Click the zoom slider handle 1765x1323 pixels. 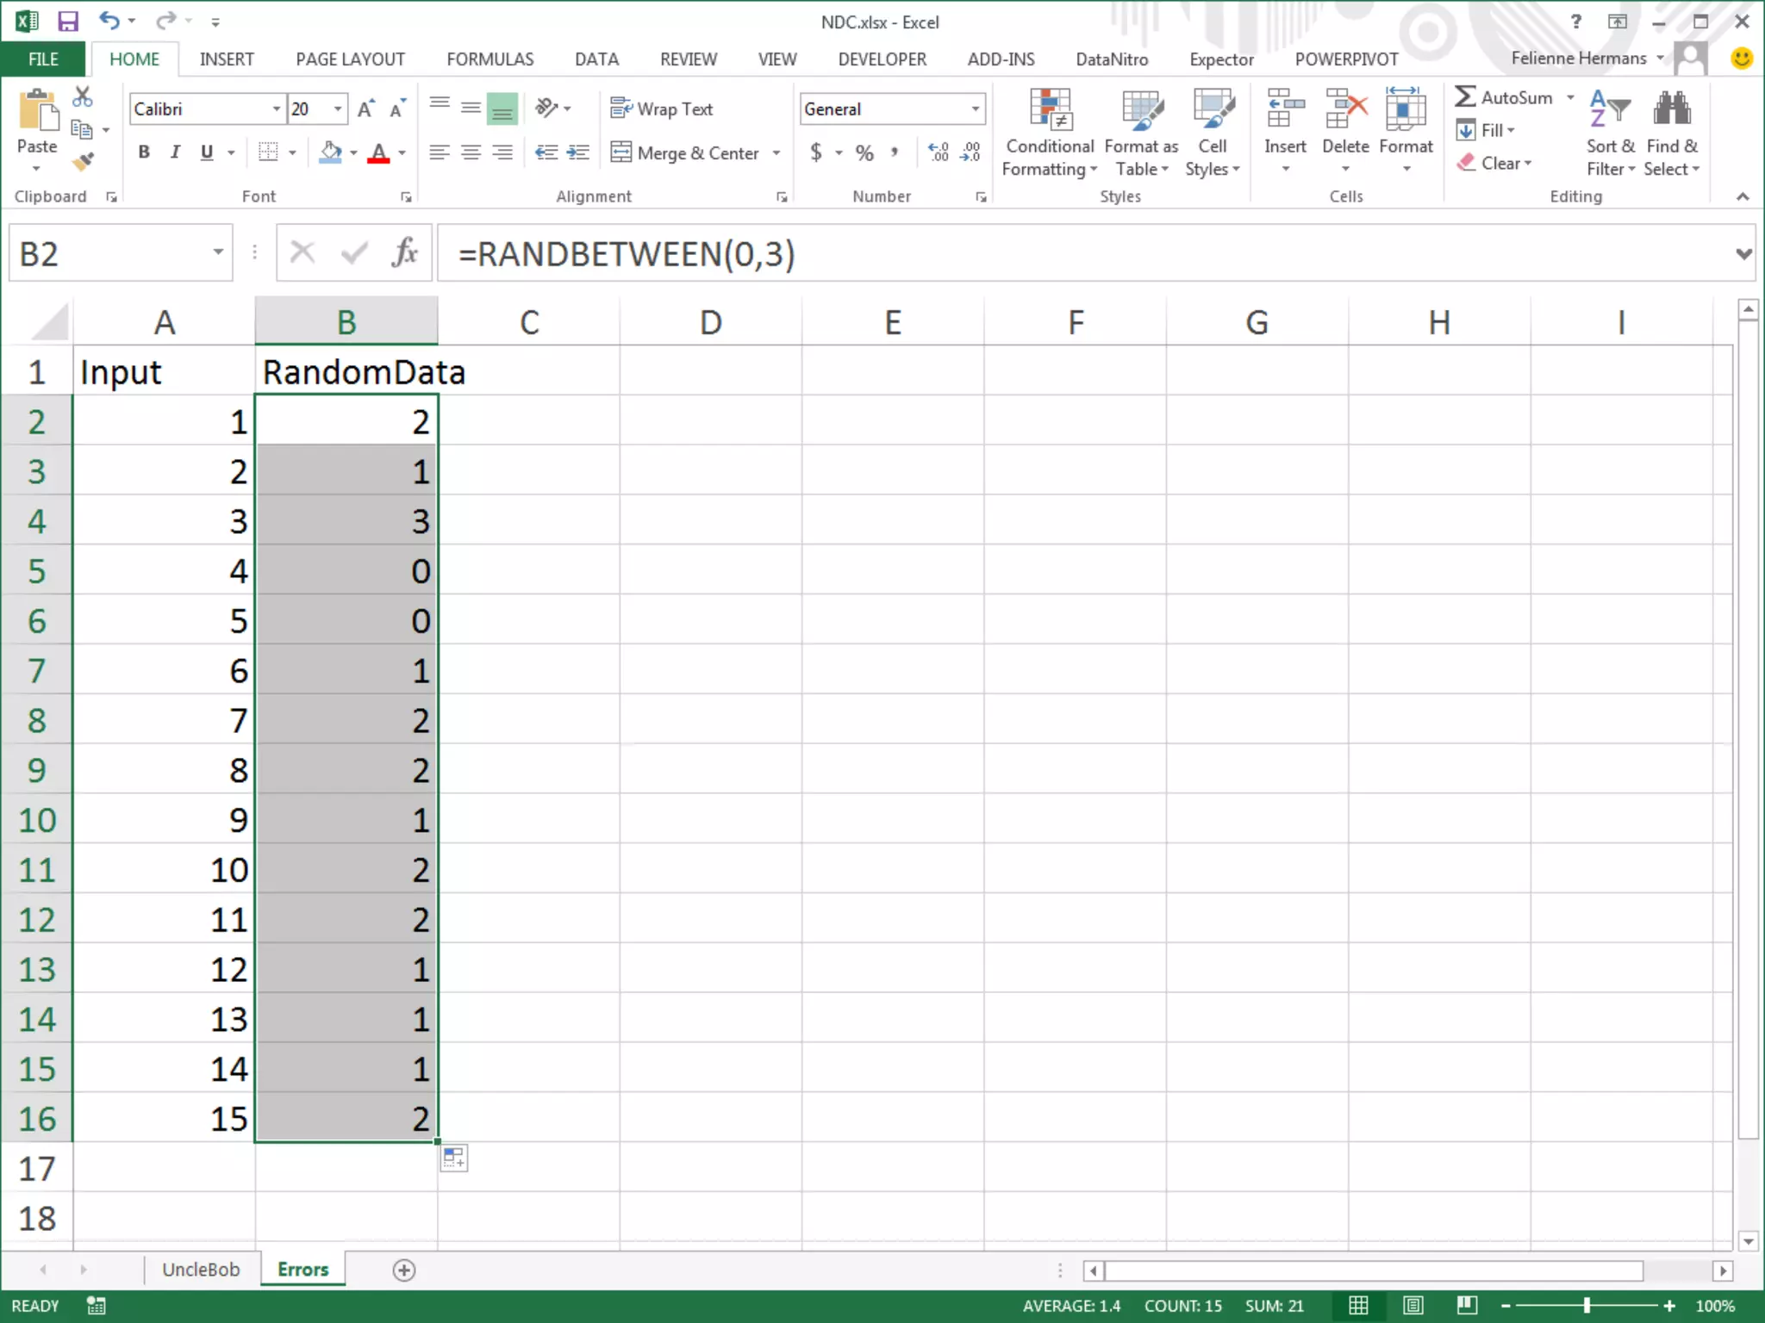click(1587, 1306)
